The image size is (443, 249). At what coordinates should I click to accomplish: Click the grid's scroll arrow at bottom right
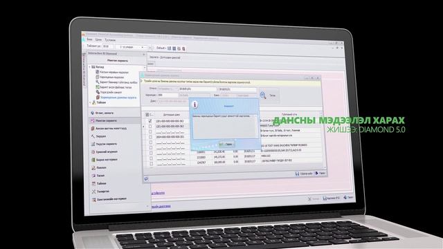click(325, 168)
